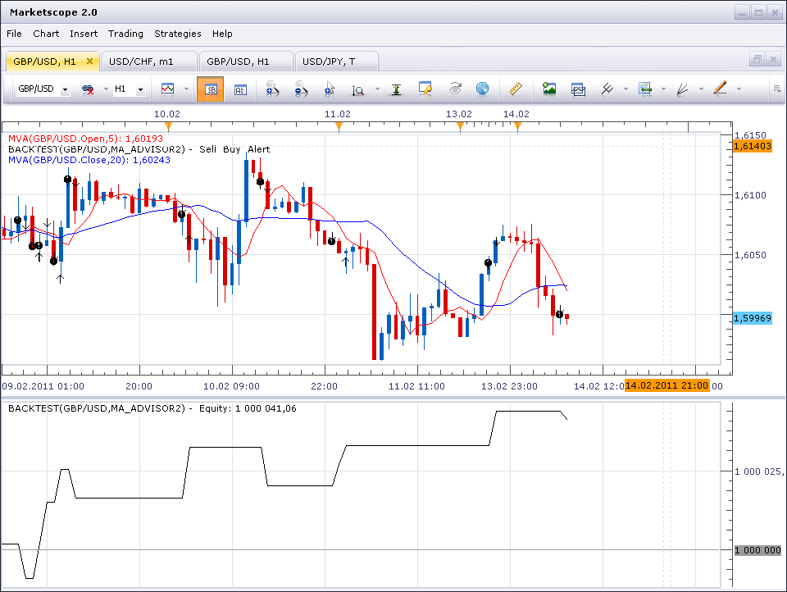The image size is (787, 592).
Task: Open the Strategies menu
Action: (x=178, y=34)
